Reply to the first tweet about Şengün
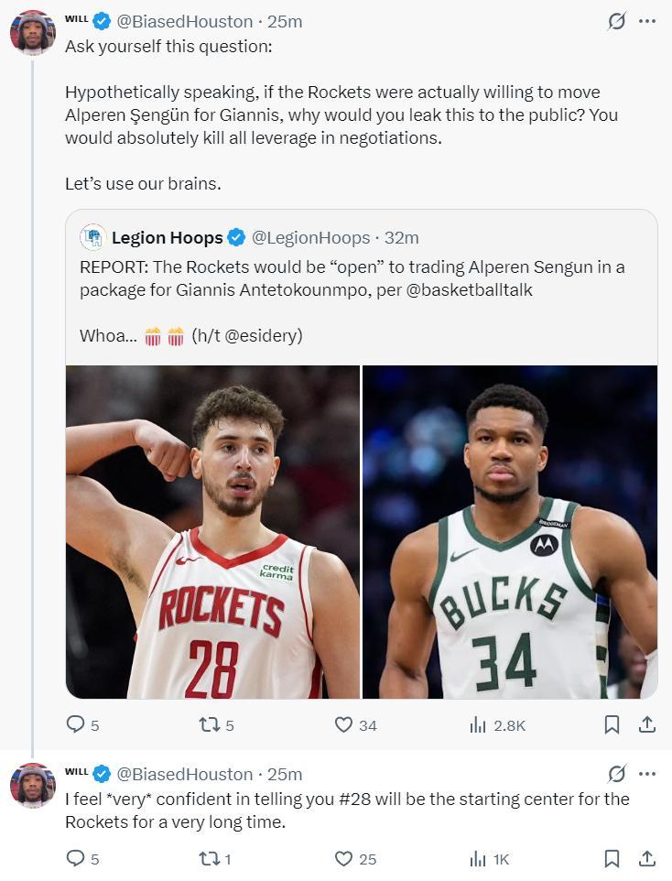 click(75, 724)
